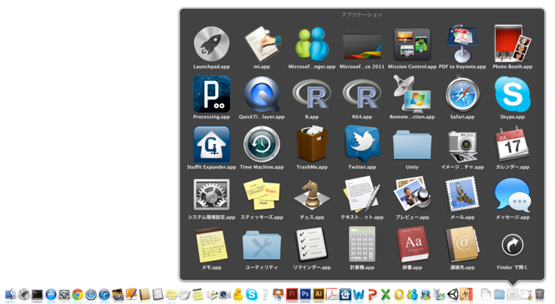This screenshot has height=304, width=555.
Task: Open StuffIt Expander.app in the grid
Action: click(x=212, y=144)
